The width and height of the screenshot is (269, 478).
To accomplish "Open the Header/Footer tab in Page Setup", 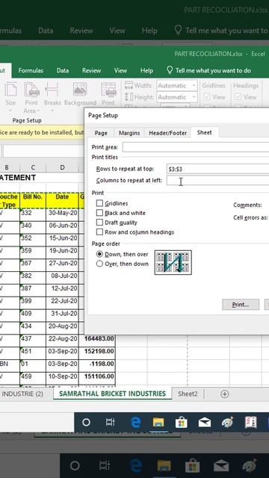I will tap(167, 133).
